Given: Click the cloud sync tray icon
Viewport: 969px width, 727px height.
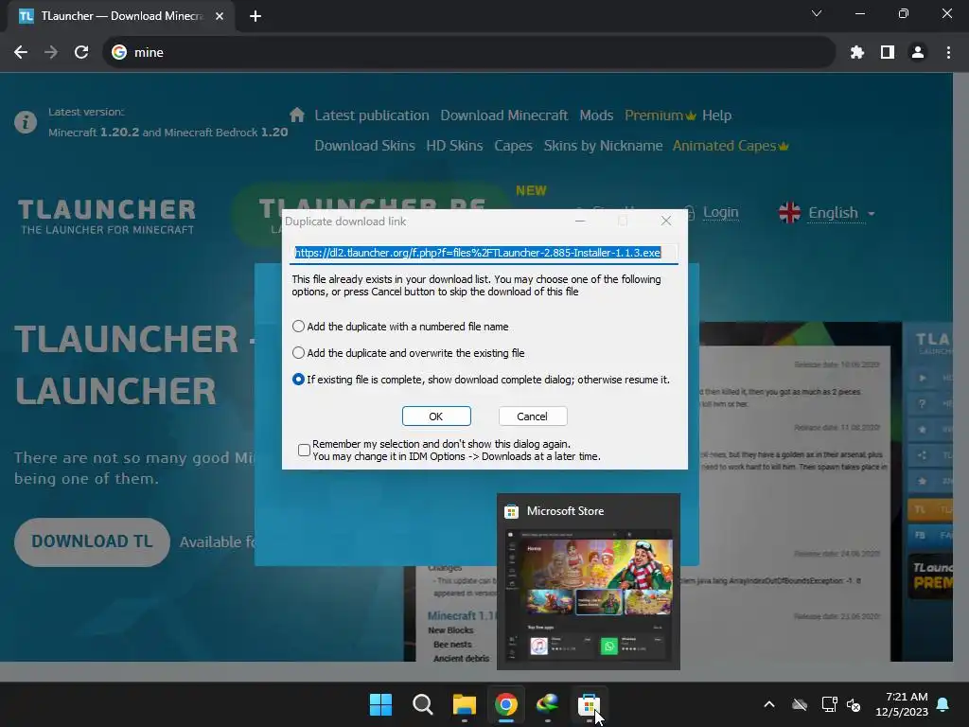Looking at the screenshot, I should click(x=800, y=704).
